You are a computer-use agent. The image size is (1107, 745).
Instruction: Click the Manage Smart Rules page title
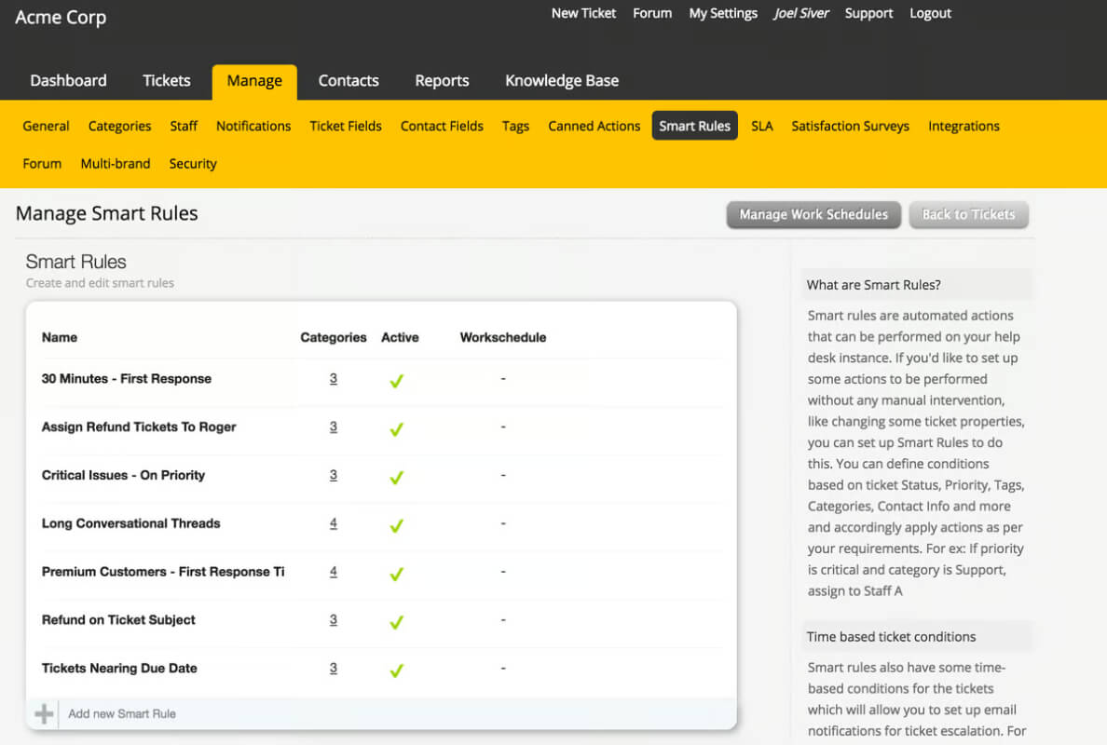pyautogui.click(x=106, y=214)
